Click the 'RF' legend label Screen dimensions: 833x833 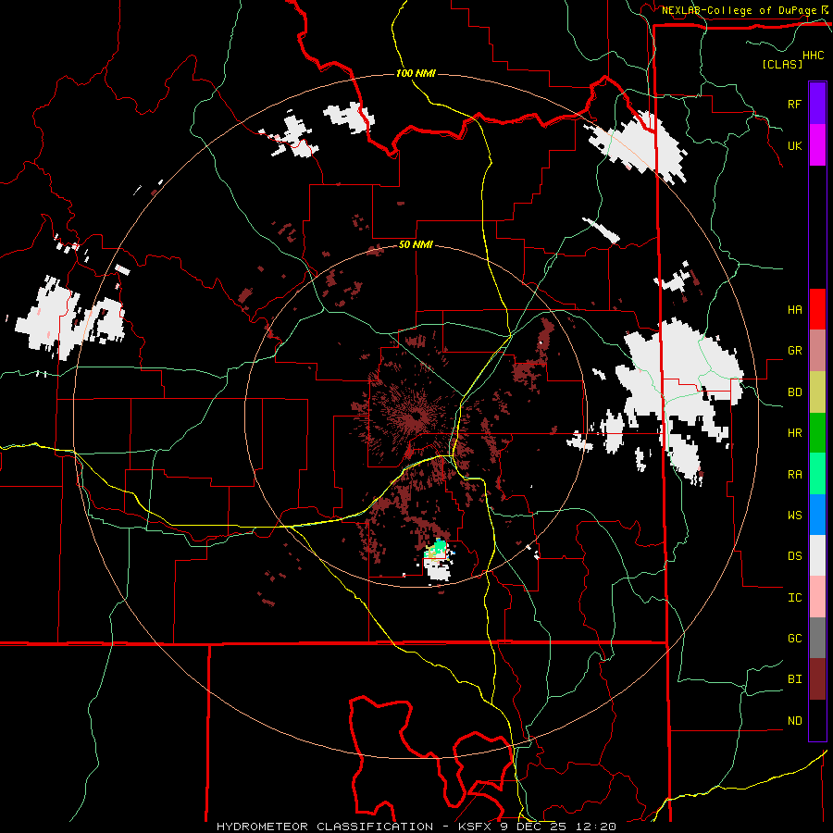[x=794, y=104]
